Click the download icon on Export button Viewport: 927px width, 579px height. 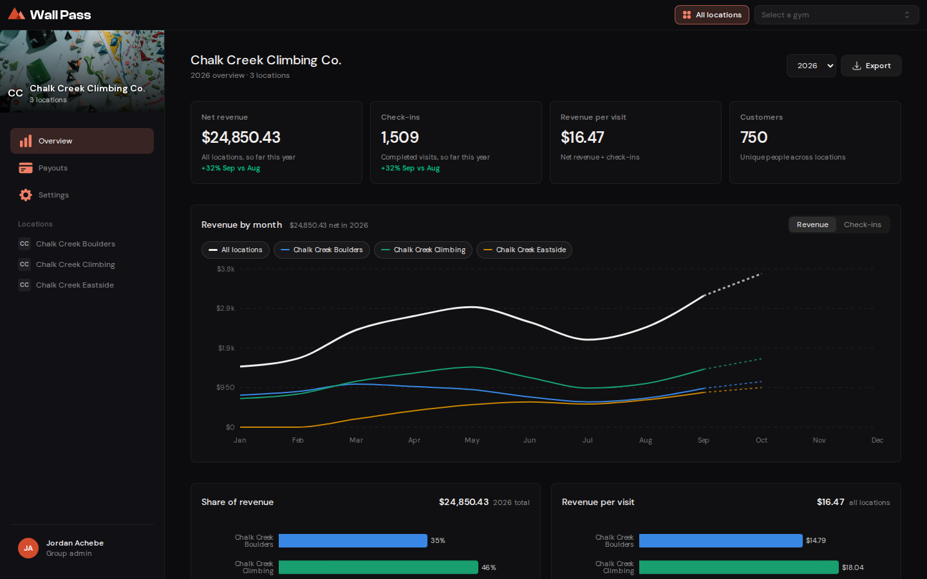[857, 66]
